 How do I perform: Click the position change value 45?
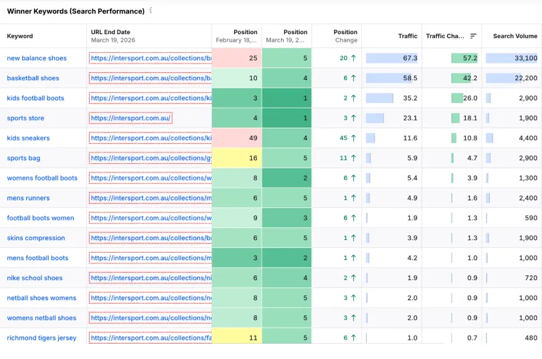click(x=343, y=138)
